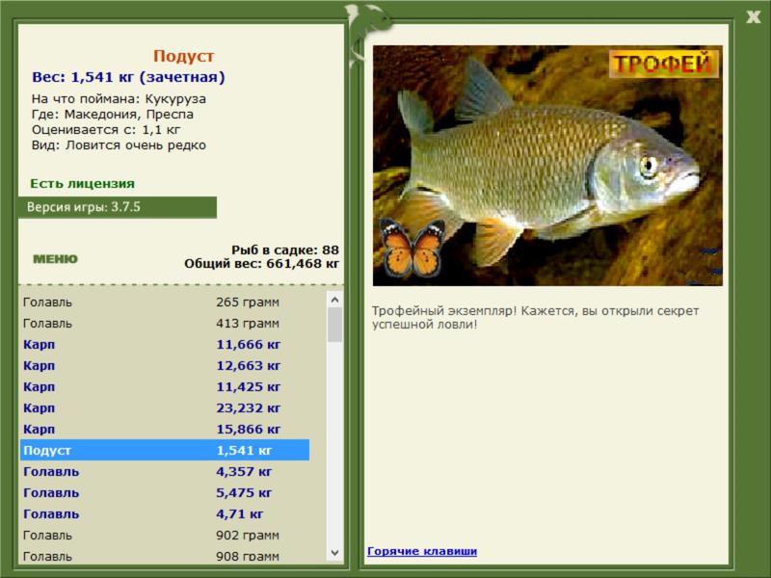Click the ТРОФЕЙ trophy badge
The width and height of the screenshot is (771, 578).
click(663, 65)
